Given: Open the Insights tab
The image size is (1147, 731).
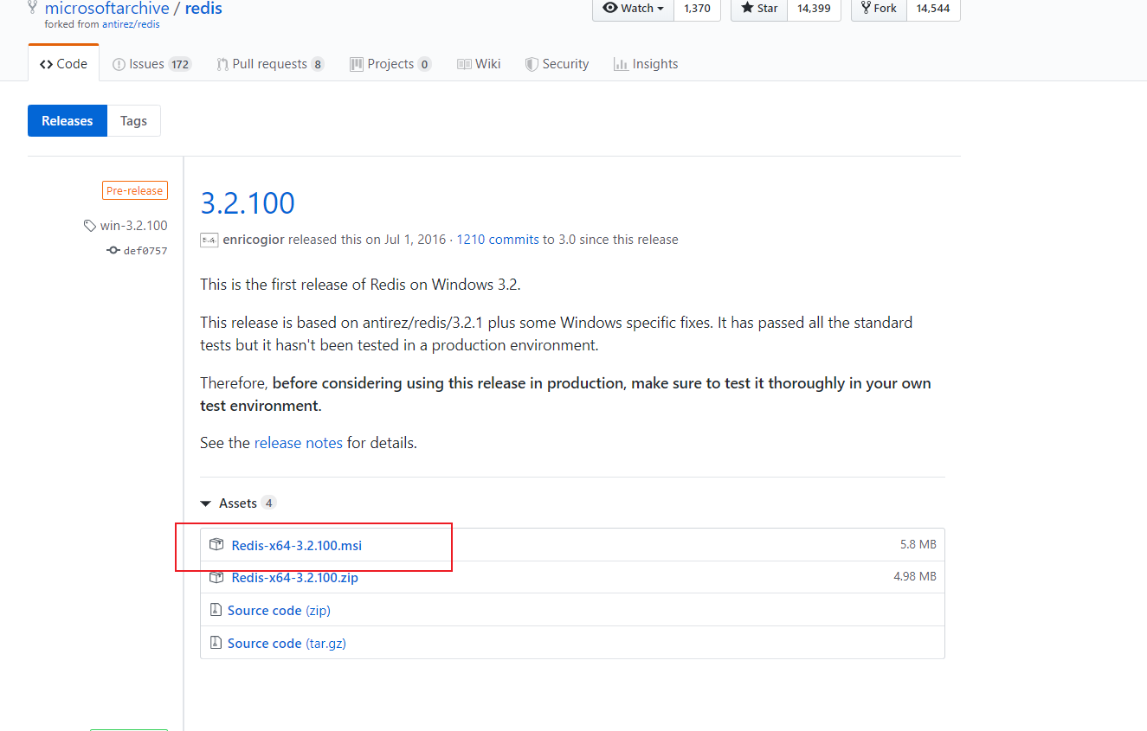Looking at the screenshot, I should [x=646, y=64].
